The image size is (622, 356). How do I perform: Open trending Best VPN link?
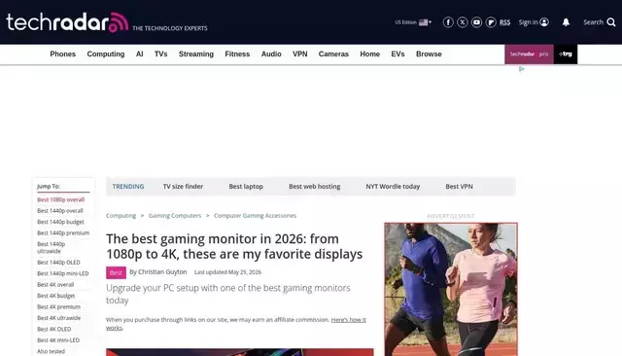(459, 186)
